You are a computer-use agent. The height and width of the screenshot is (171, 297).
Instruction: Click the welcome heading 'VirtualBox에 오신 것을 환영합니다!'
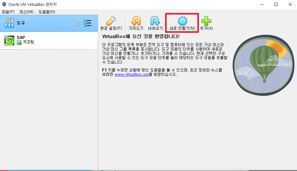[141, 36]
